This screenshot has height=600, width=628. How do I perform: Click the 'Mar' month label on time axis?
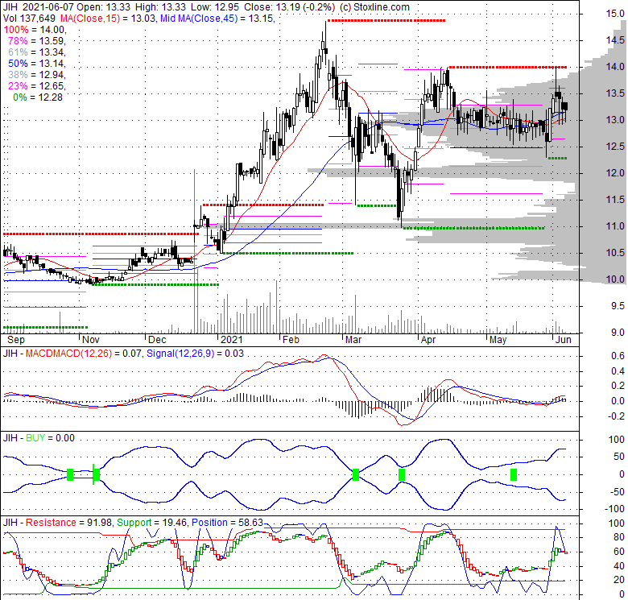(353, 340)
